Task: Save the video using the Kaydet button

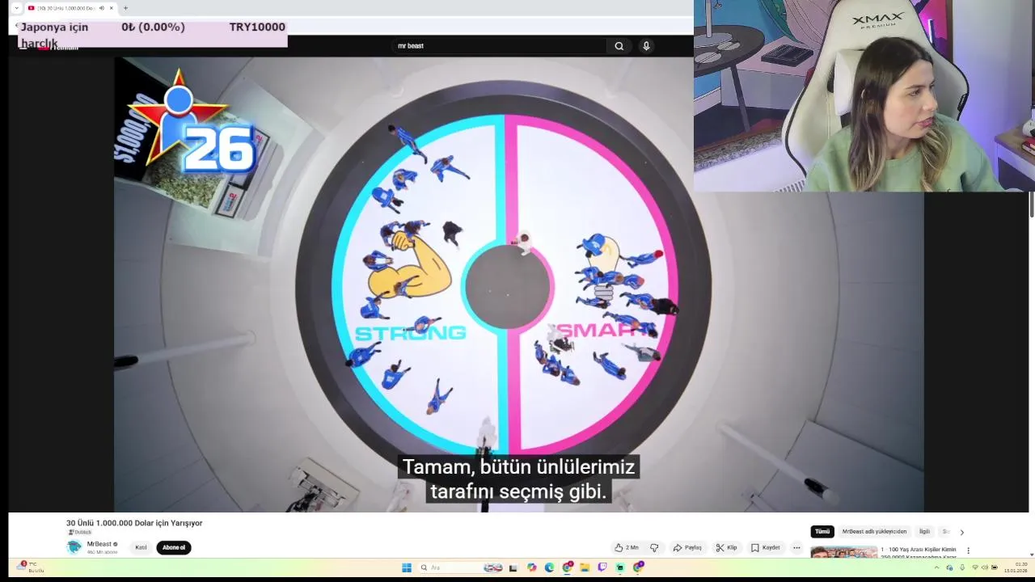Action: coord(766,547)
